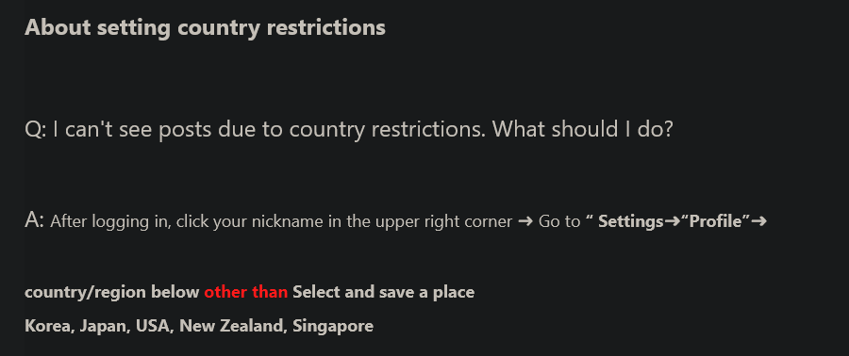
Task: Select the 'Q:' question label
Action: (36, 129)
